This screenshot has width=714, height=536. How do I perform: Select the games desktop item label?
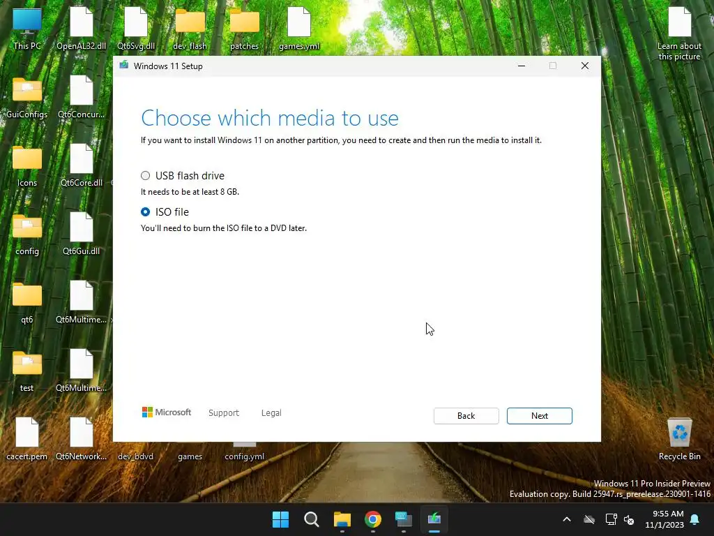tap(190, 456)
